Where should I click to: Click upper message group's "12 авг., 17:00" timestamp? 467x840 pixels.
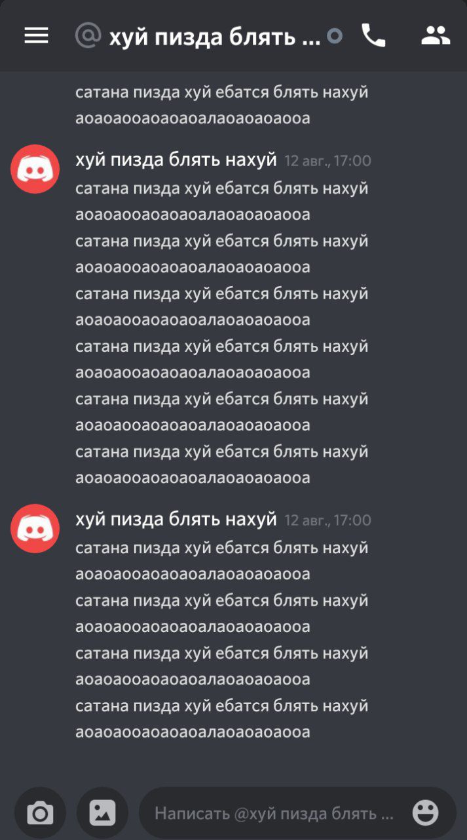pyautogui.click(x=327, y=161)
